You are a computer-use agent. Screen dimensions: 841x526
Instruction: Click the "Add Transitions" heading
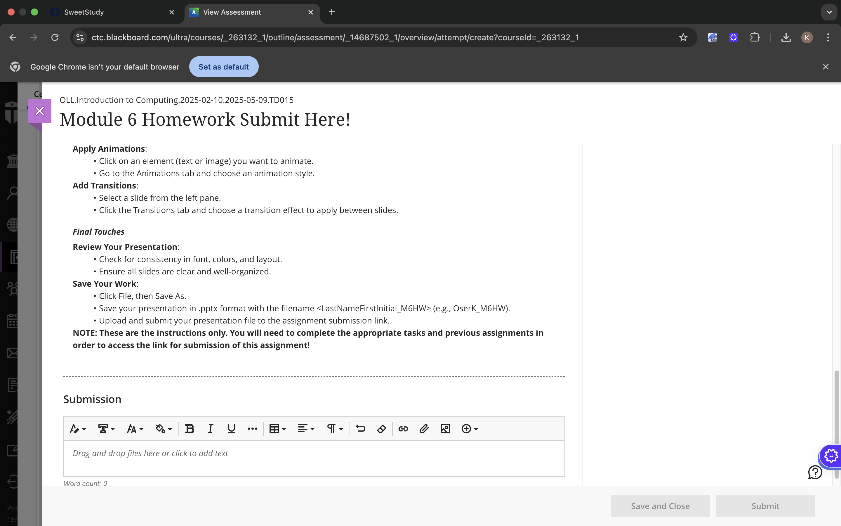point(104,186)
